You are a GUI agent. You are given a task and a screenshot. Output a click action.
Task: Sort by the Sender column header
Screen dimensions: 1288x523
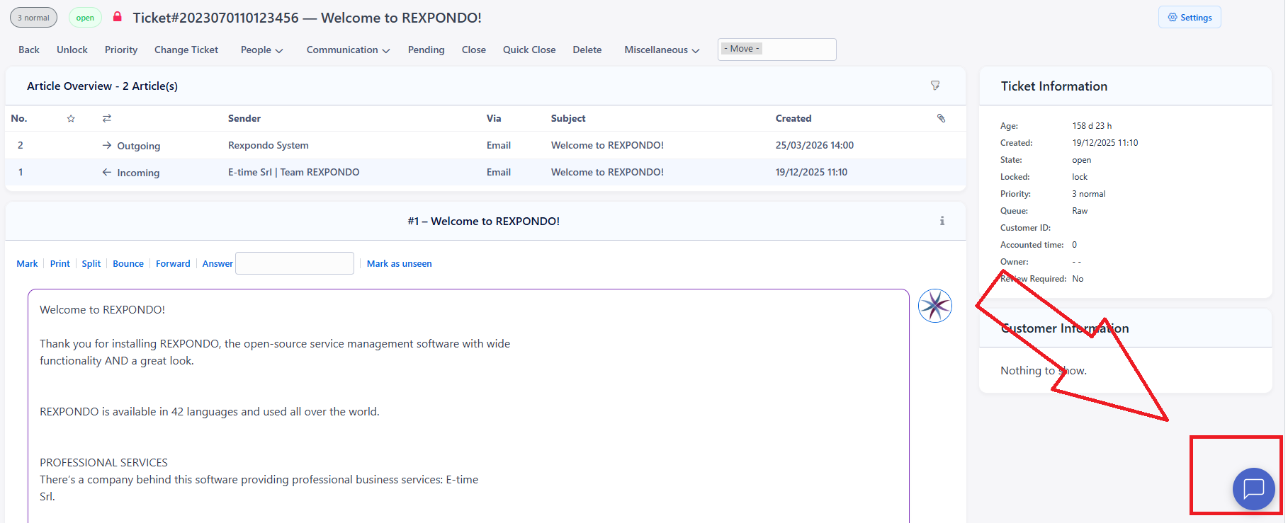pyautogui.click(x=244, y=118)
